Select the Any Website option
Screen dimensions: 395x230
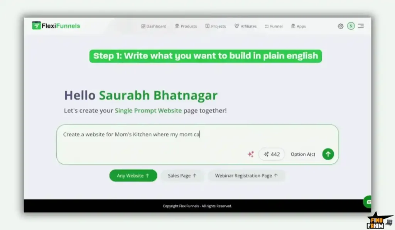tap(133, 176)
